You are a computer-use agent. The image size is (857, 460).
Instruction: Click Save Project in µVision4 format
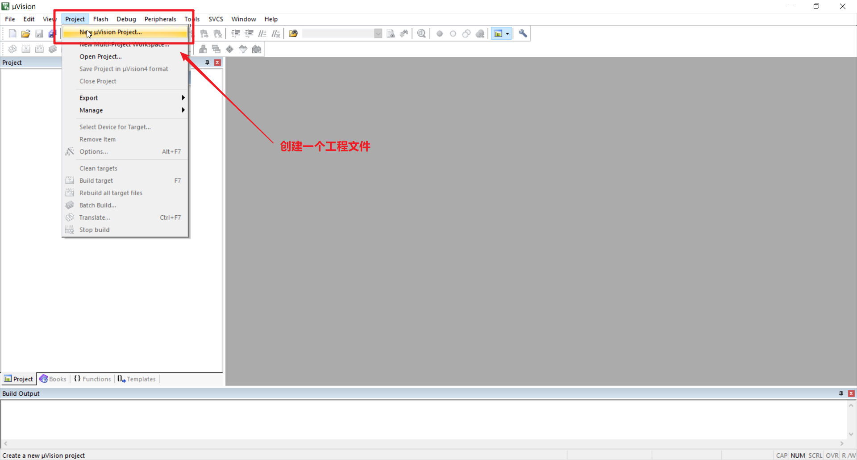click(x=125, y=69)
